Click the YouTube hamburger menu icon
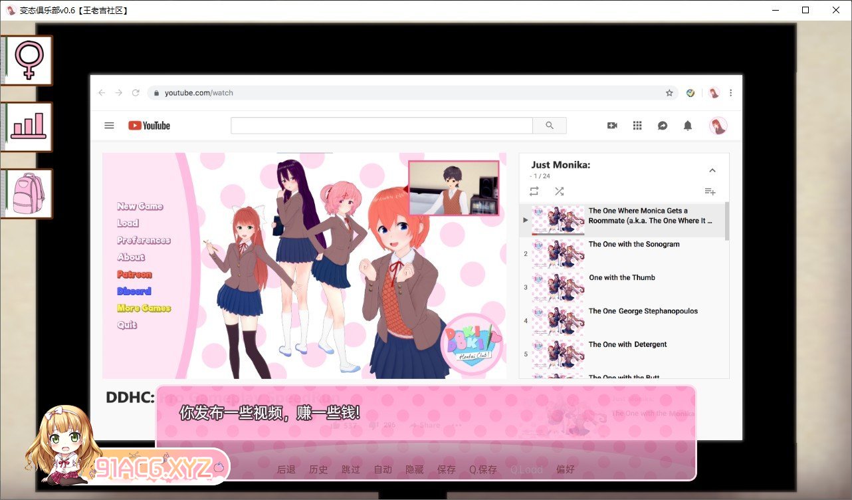Viewport: 852px width, 500px height. [x=110, y=126]
